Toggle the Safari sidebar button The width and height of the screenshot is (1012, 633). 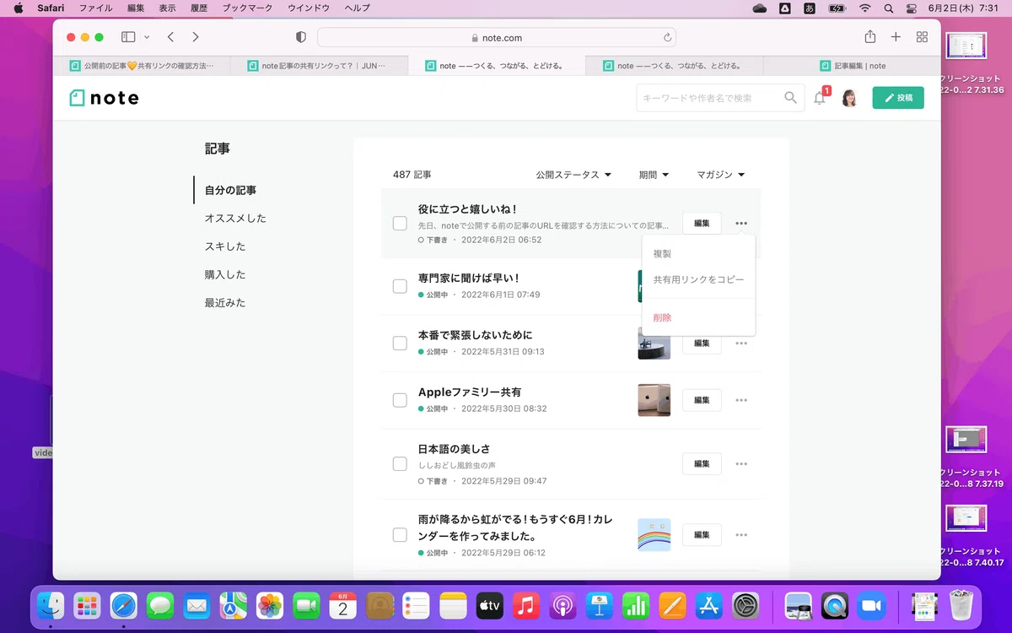click(x=128, y=37)
